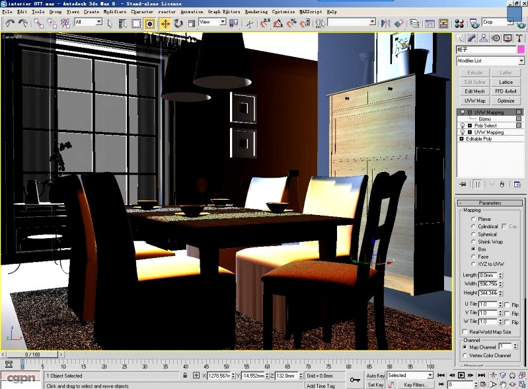Collapse the top UVW Mapping modifier tree

click(470, 112)
